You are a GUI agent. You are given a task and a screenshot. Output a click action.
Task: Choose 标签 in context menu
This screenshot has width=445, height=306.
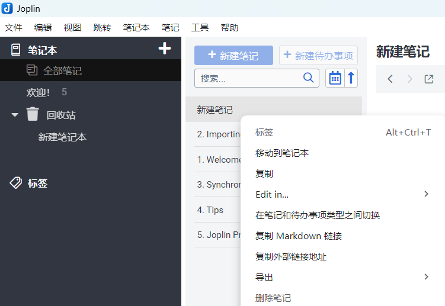(x=343, y=132)
